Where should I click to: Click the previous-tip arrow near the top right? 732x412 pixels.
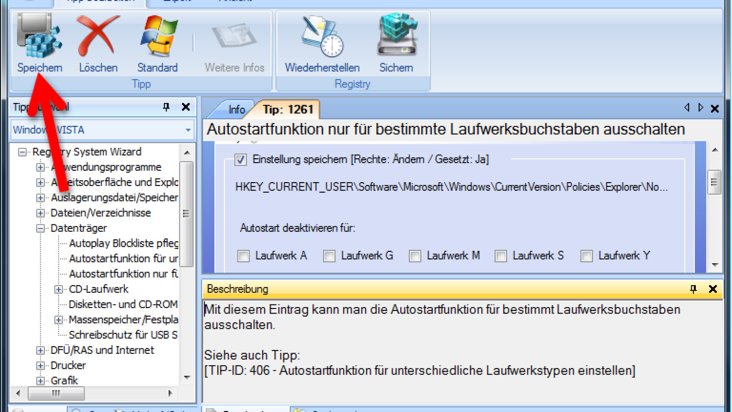click(x=687, y=107)
